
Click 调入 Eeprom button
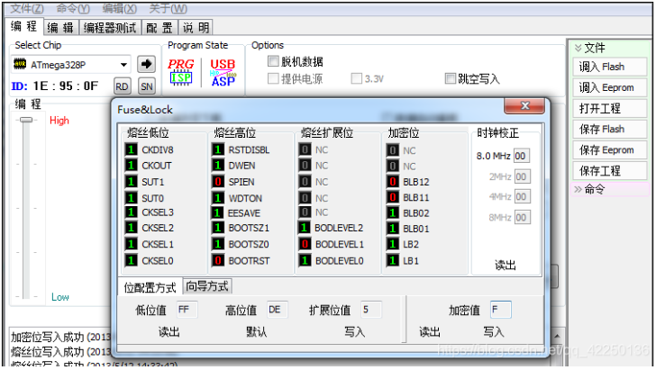[609, 88]
